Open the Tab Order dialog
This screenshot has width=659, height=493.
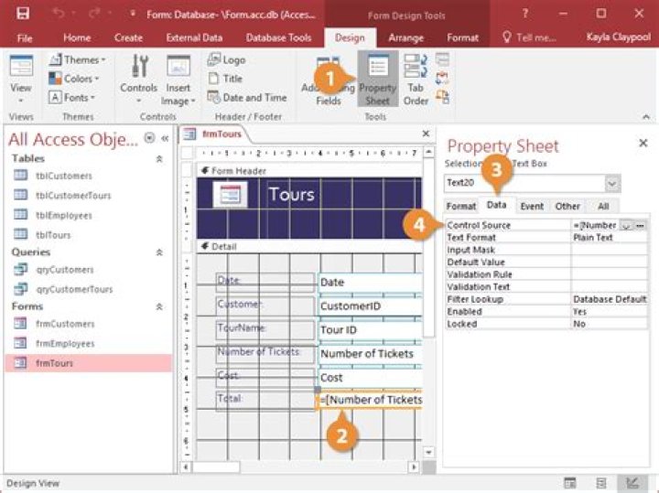click(x=416, y=80)
